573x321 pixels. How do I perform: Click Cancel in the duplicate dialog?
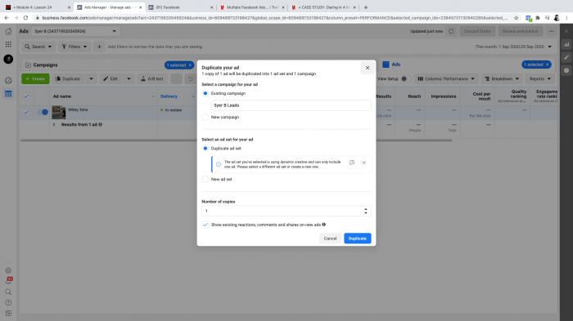(330, 239)
